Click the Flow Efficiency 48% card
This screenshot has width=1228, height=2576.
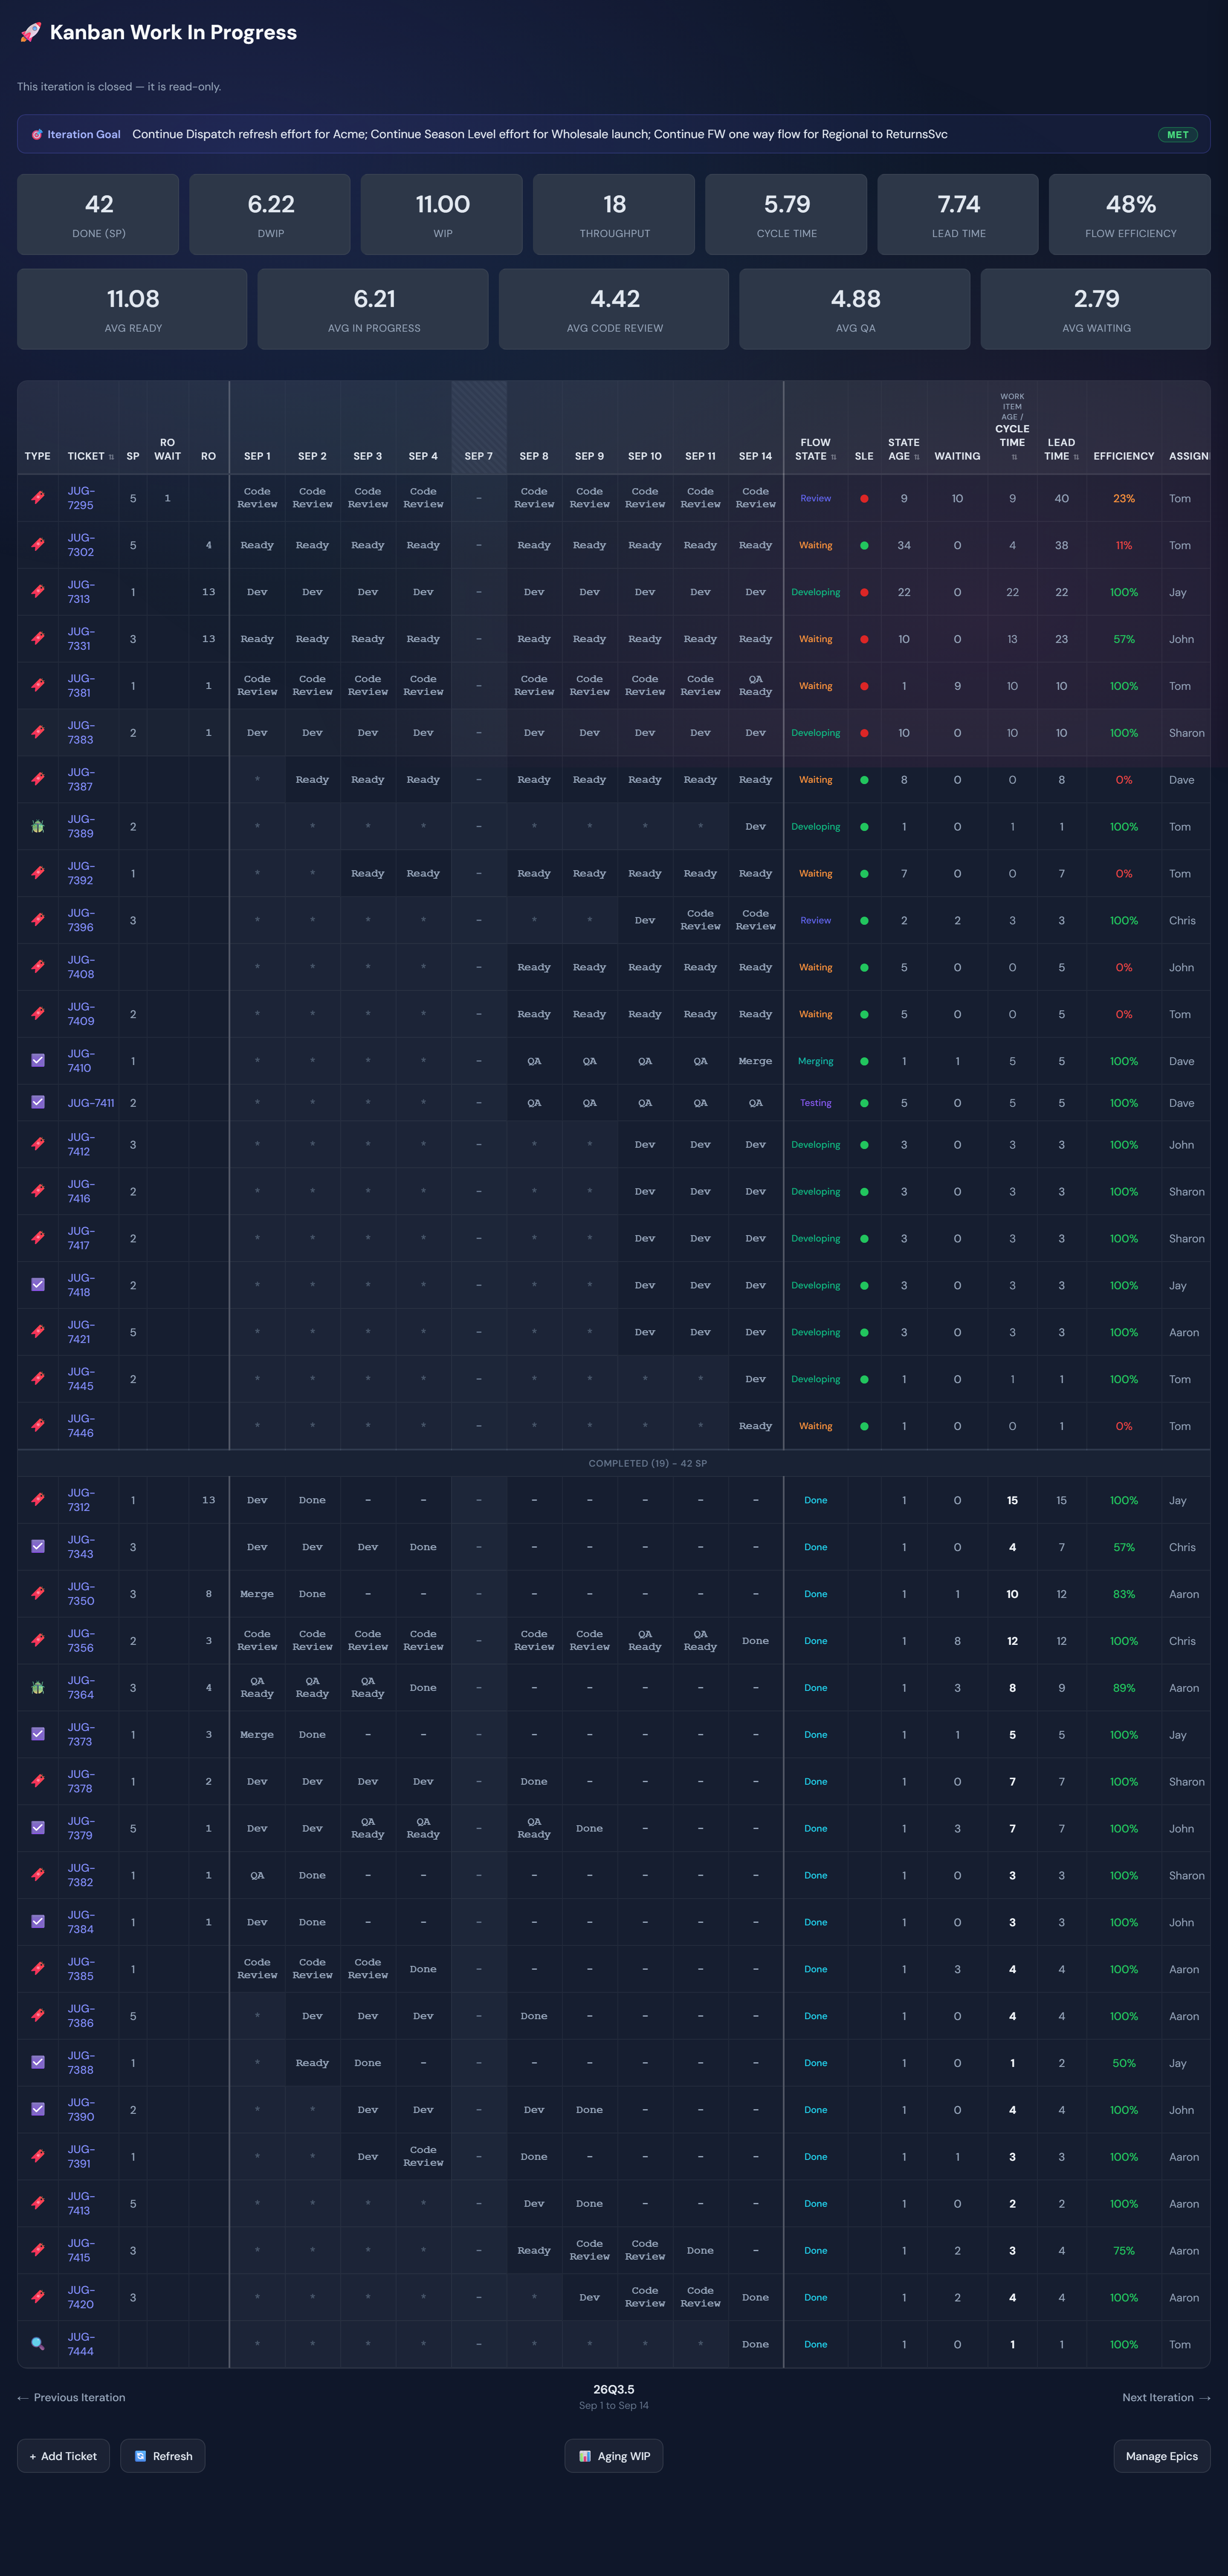tap(1130, 214)
